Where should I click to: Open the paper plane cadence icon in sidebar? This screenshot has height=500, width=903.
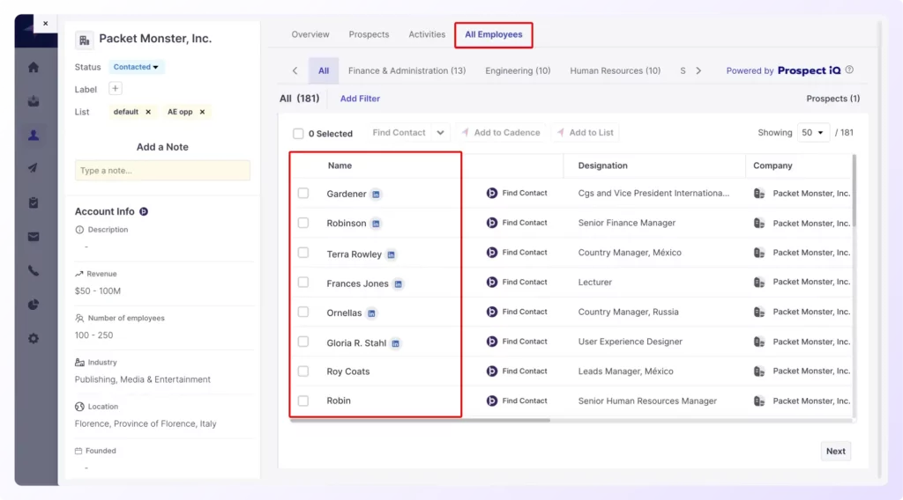[34, 168]
